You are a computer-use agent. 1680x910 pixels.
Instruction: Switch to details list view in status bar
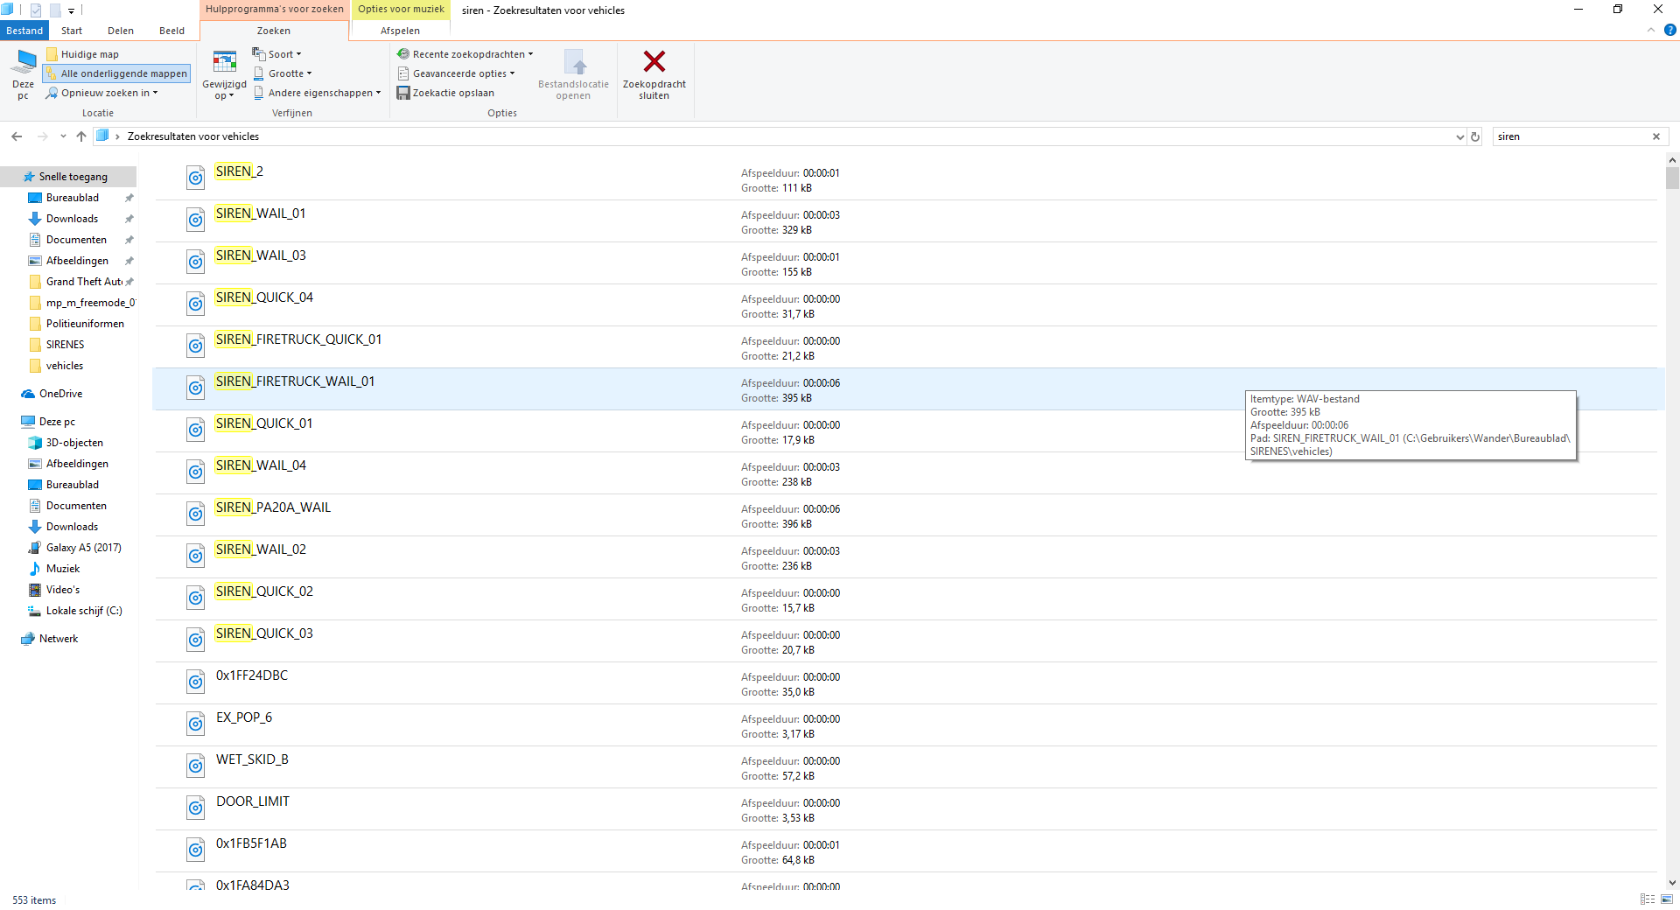pyautogui.click(x=1648, y=899)
